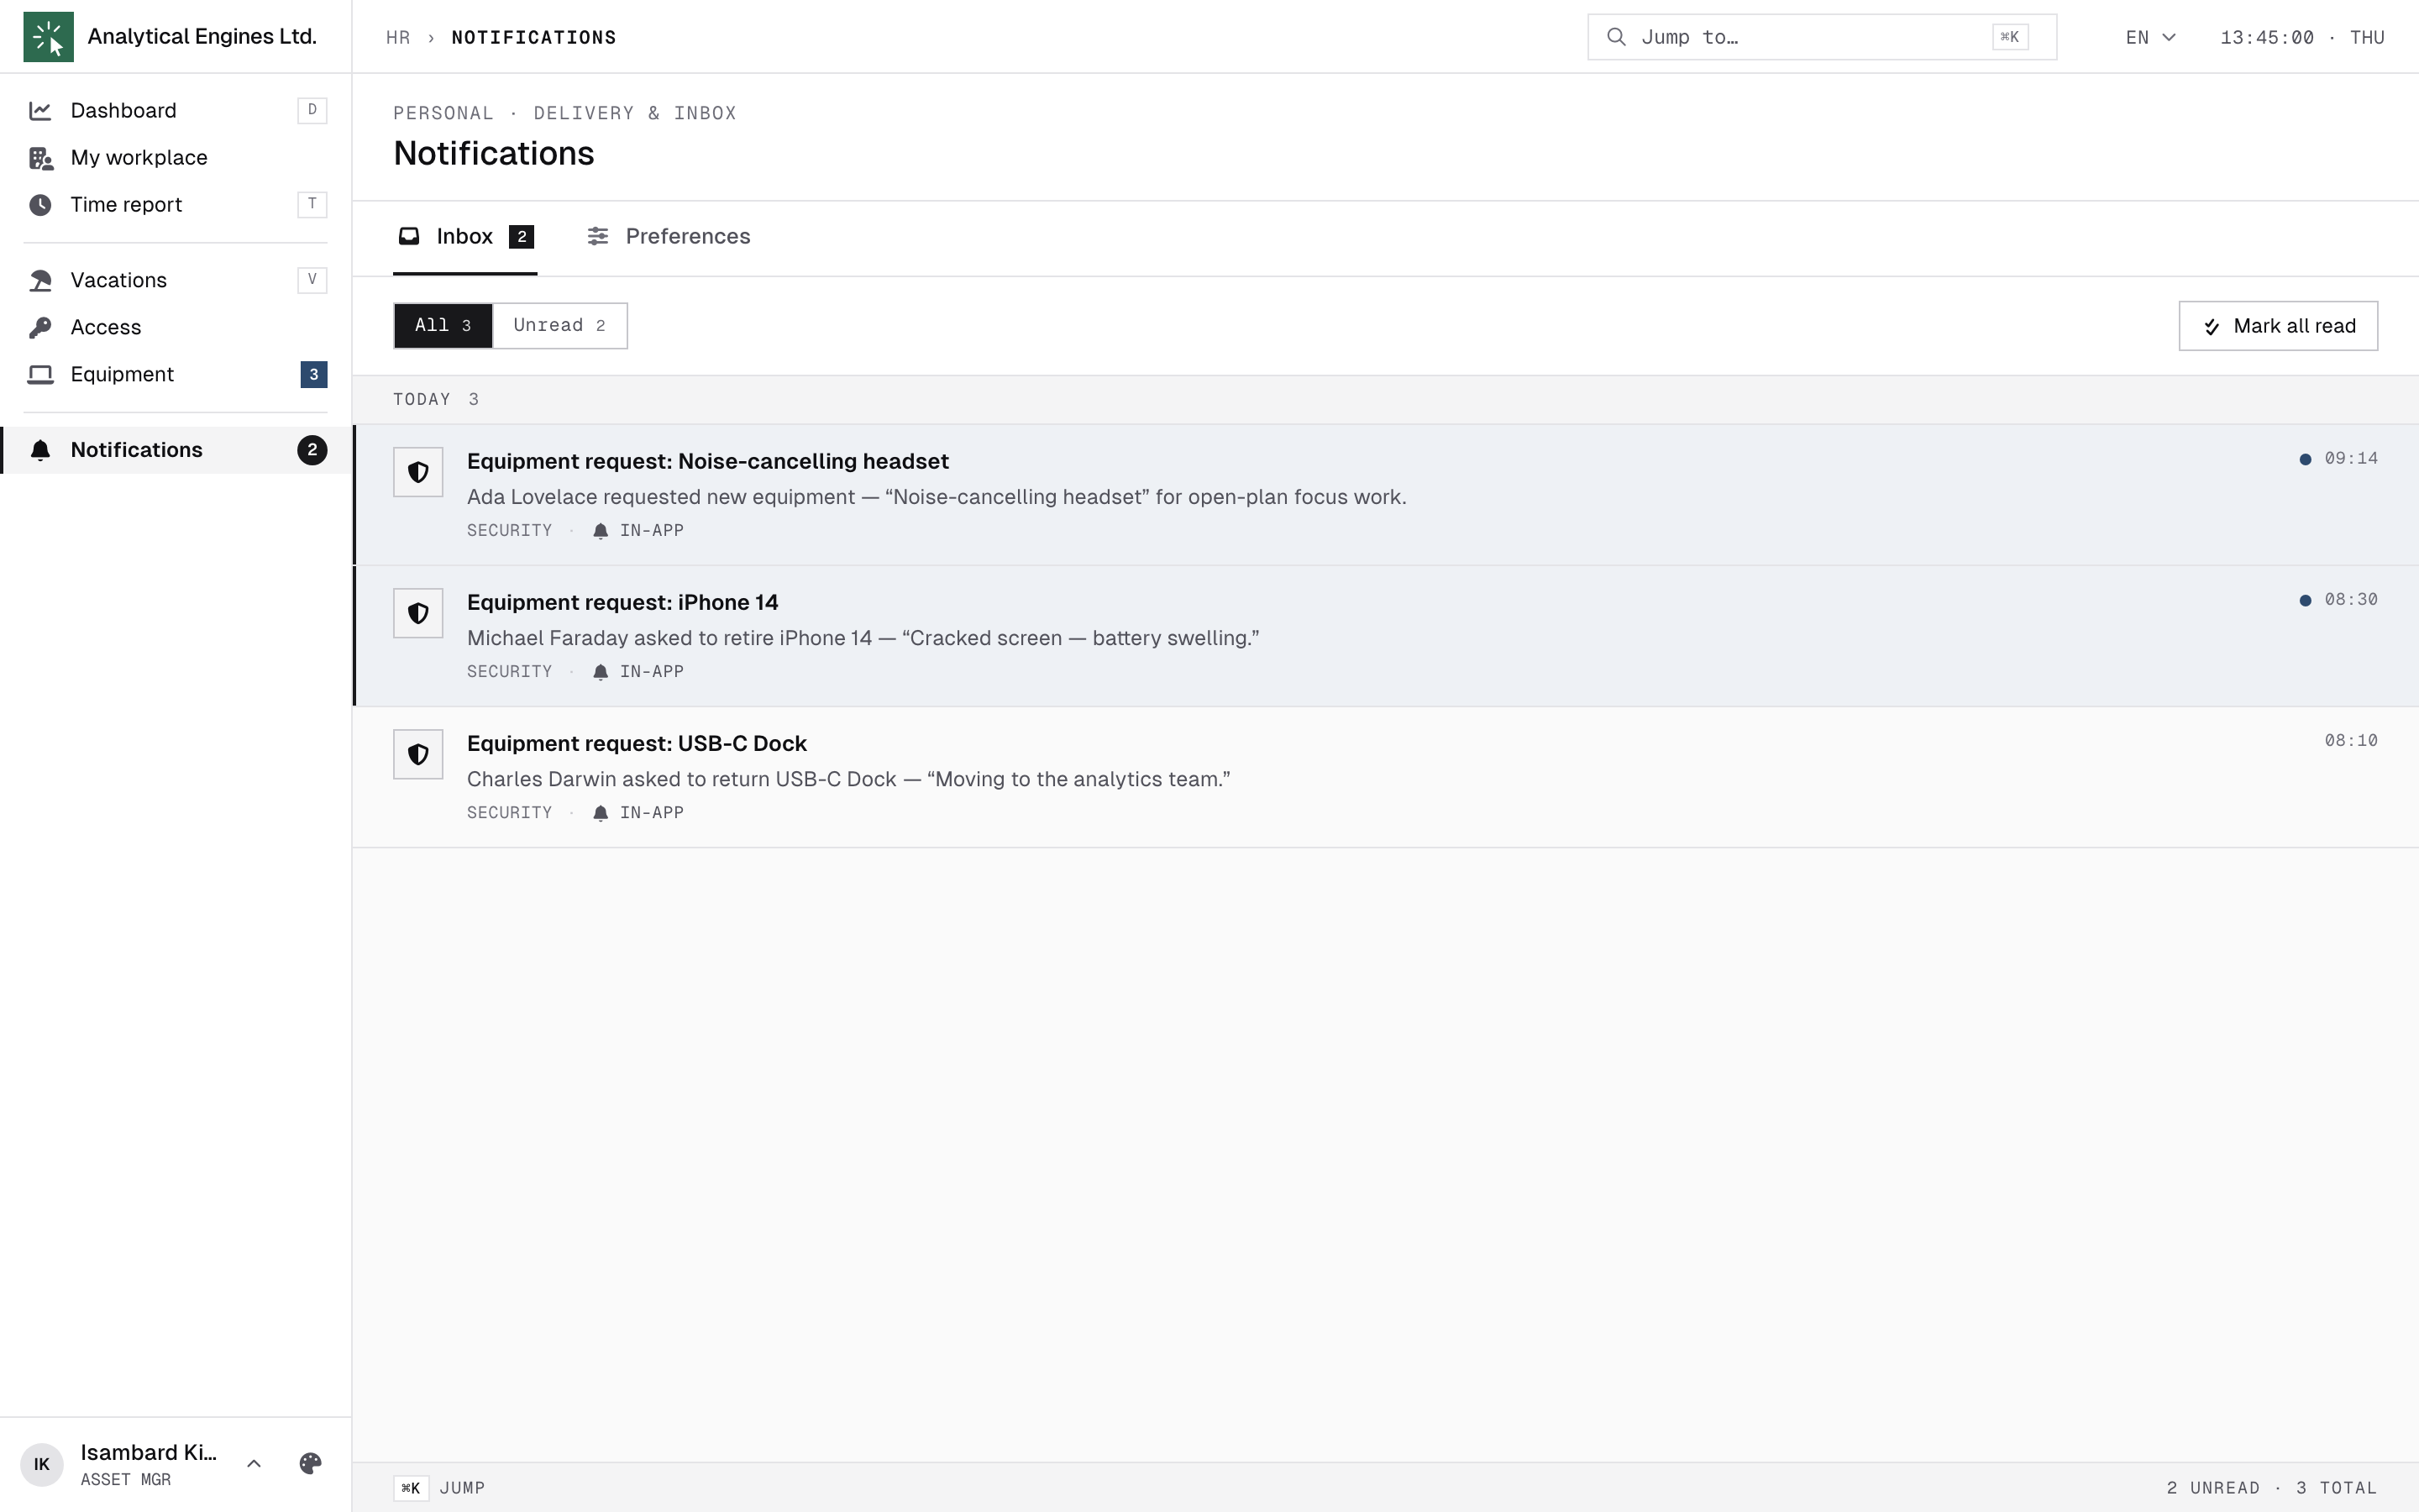This screenshot has height=1512, width=2419.
Task: Open the USB-C Dock notification title
Action: click(637, 743)
